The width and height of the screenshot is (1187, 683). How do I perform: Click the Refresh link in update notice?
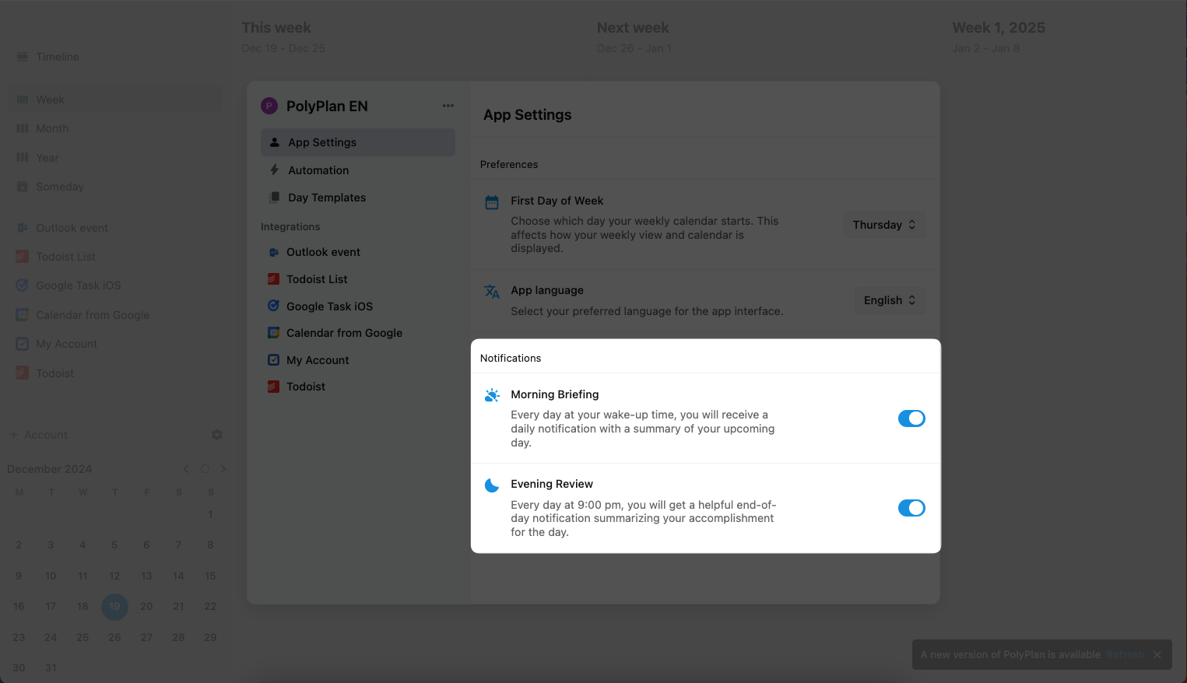[1125, 655]
